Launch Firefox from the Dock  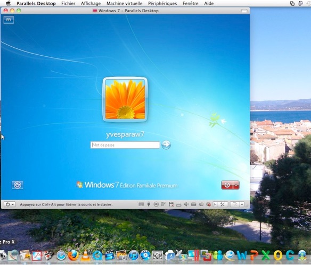pyautogui.click(x=73, y=255)
